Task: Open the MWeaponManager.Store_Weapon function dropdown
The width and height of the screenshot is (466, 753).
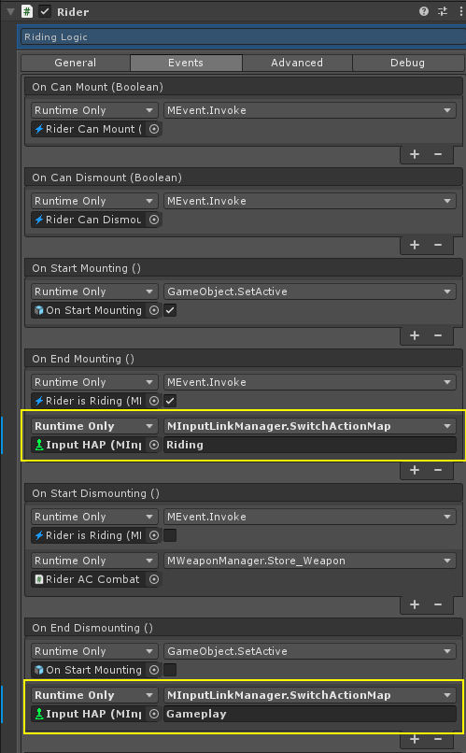Action: point(309,561)
